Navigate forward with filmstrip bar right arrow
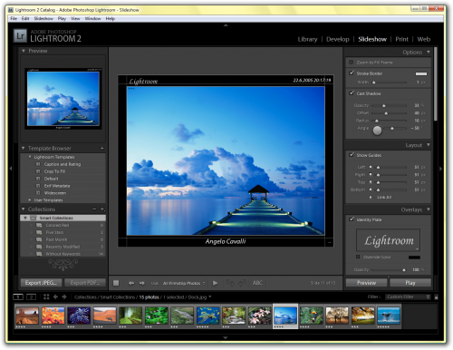The width and height of the screenshot is (453, 350). (64, 297)
